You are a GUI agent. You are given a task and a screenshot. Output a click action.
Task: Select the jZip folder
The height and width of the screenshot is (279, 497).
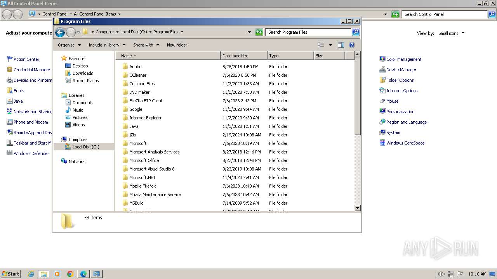tap(132, 135)
